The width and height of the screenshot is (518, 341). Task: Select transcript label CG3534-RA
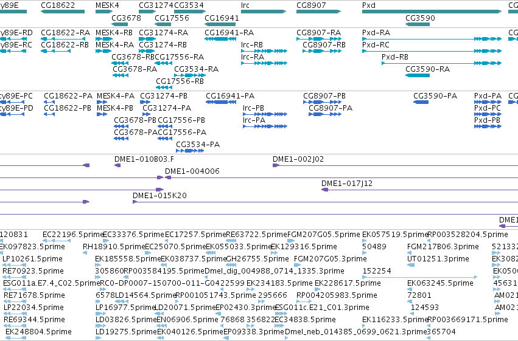196,69
